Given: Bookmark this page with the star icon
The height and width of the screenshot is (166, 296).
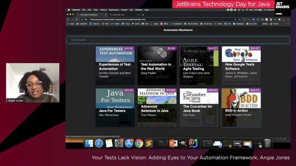Looking at the screenshot, I should click(x=240, y=19).
